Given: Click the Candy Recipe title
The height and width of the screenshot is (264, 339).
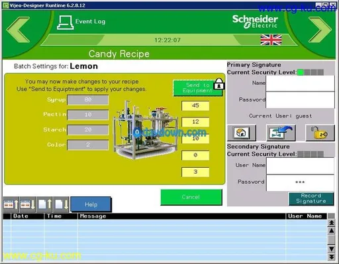Looking at the screenshot, I should pos(119,54).
